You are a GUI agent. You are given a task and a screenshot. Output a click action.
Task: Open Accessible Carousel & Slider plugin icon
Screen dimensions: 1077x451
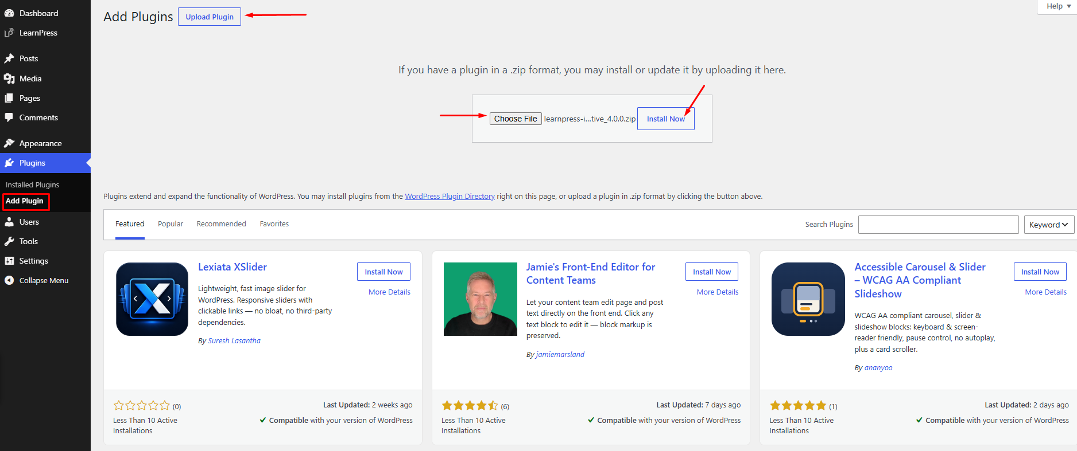pyautogui.click(x=808, y=299)
